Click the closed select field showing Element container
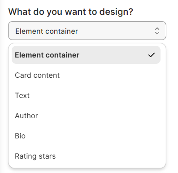Screen dimensions: 178x173 point(87,31)
